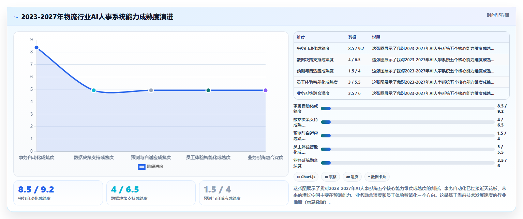This screenshot has height=219, width=523.
Task: Click the 事务自动化成熟度 progress bar
Action: tap(407, 108)
